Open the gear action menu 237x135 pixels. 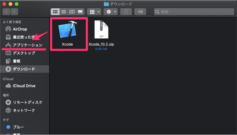point(111,12)
